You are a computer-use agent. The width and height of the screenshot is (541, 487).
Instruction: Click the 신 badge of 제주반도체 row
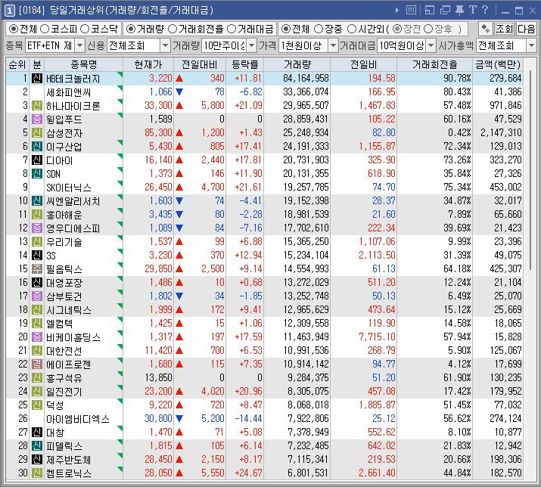[x=37, y=459]
